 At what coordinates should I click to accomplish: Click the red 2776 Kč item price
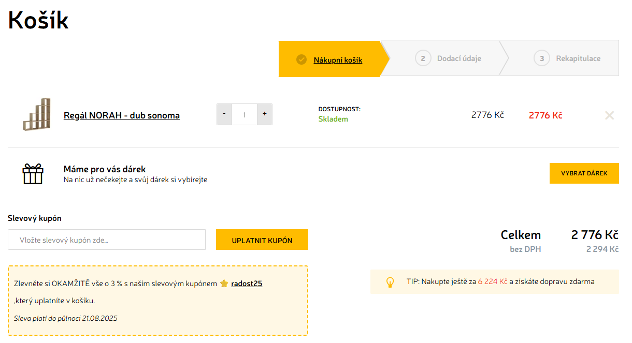(545, 115)
